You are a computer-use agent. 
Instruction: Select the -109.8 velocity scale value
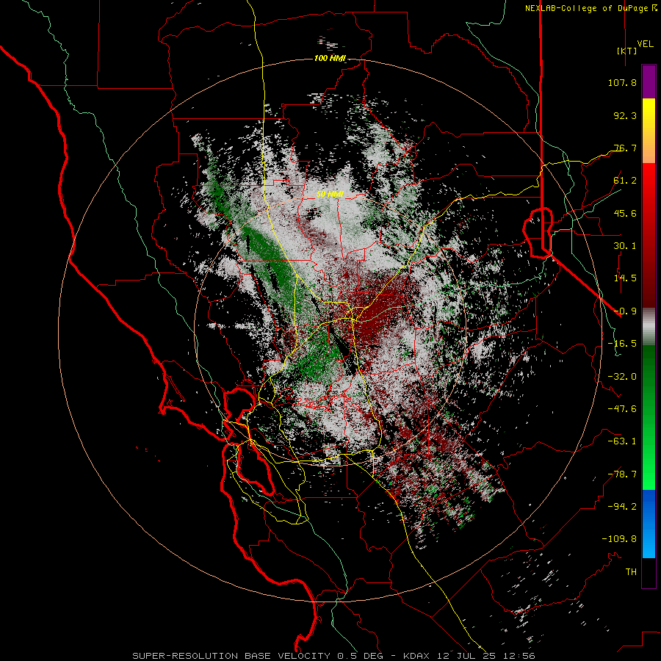[619, 539]
